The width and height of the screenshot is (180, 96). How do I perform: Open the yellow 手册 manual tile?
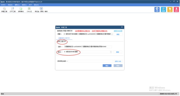click(x=170, y=10)
